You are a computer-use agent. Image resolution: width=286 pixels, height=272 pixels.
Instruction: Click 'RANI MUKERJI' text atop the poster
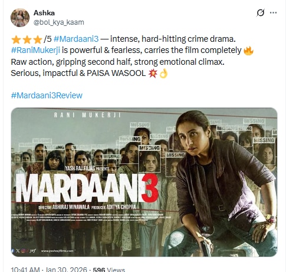87,115
